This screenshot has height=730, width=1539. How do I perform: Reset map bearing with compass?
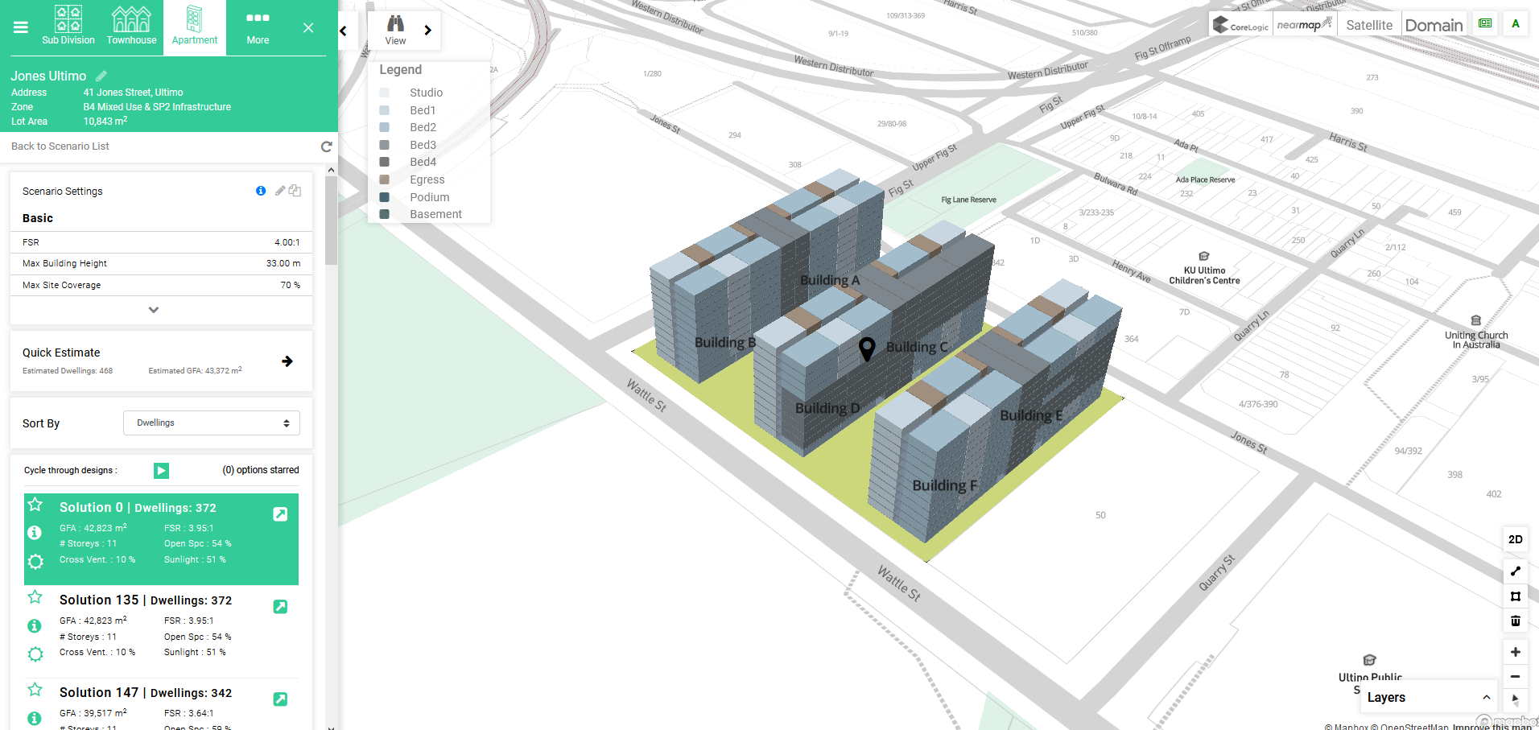(1516, 700)
